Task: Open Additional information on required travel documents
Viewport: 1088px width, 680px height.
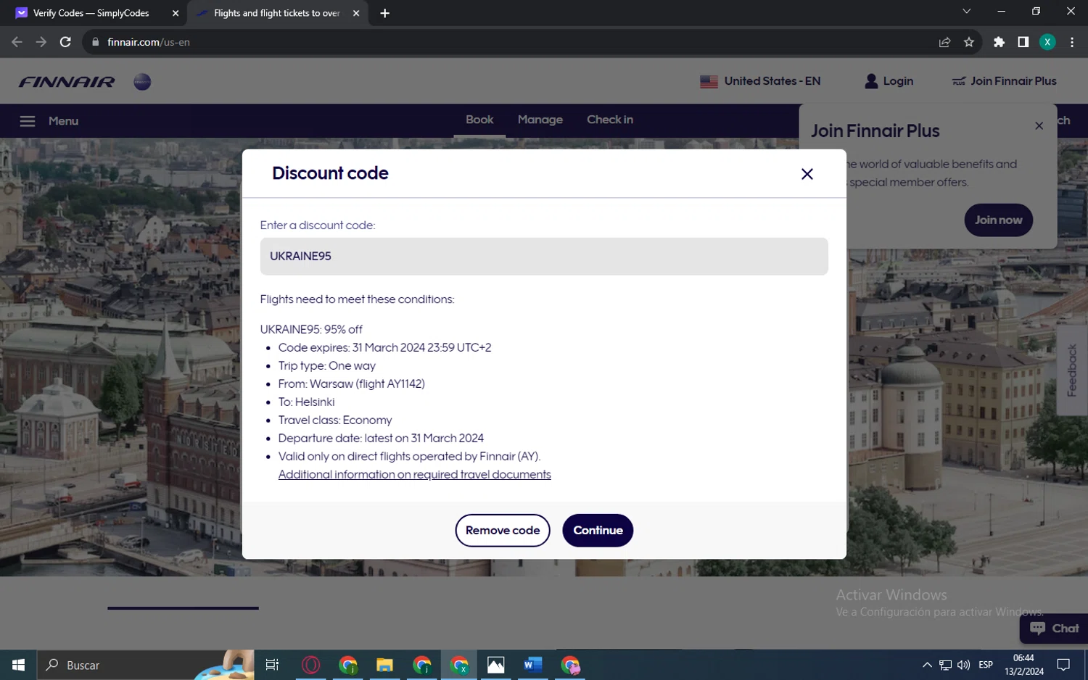Action: 414,474
